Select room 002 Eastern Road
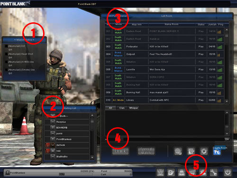237x178 pixels. [164, 39]
